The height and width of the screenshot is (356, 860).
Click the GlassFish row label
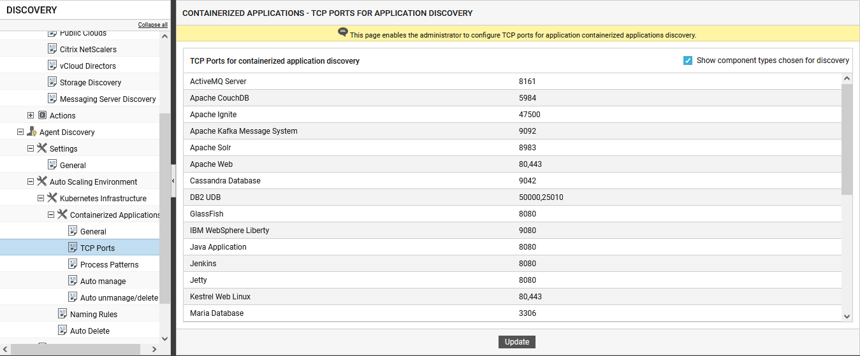coord(207,214)
